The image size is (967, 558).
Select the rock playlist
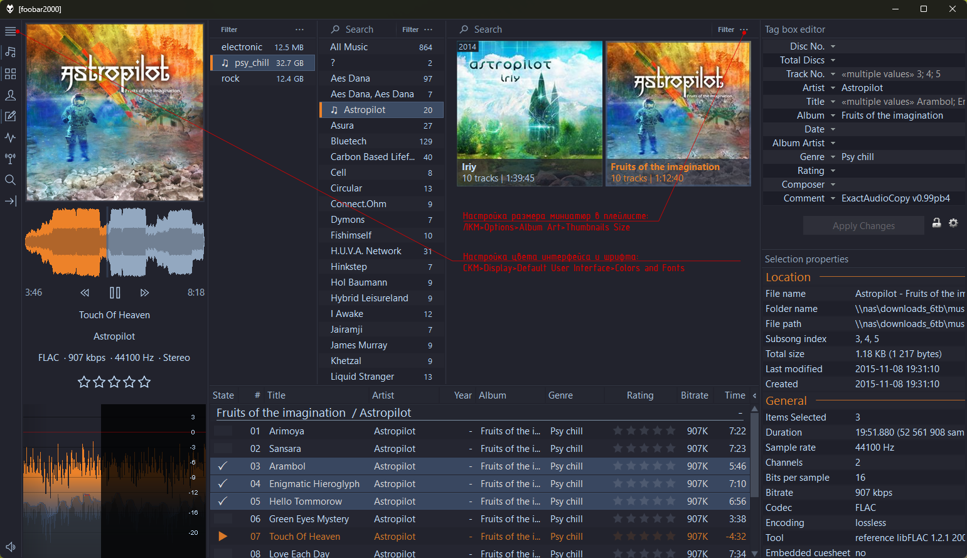pos(262,78)
